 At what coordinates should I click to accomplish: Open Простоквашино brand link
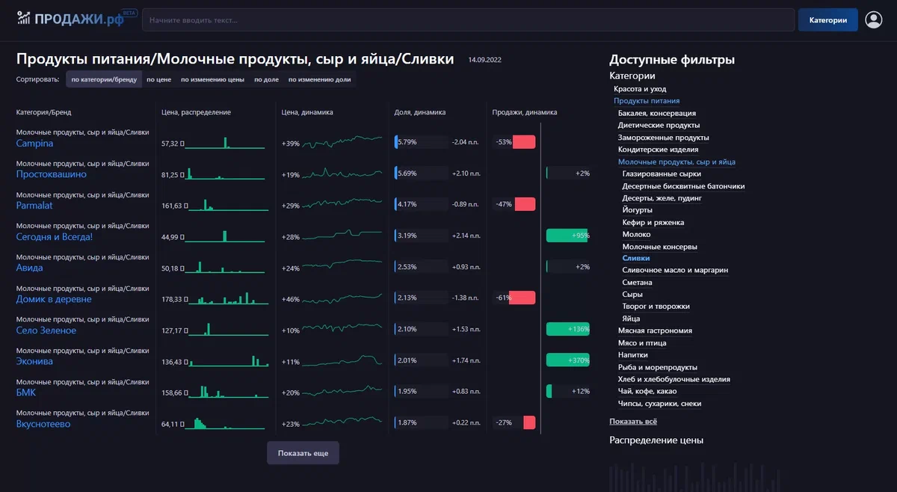[x=52, y=174]
